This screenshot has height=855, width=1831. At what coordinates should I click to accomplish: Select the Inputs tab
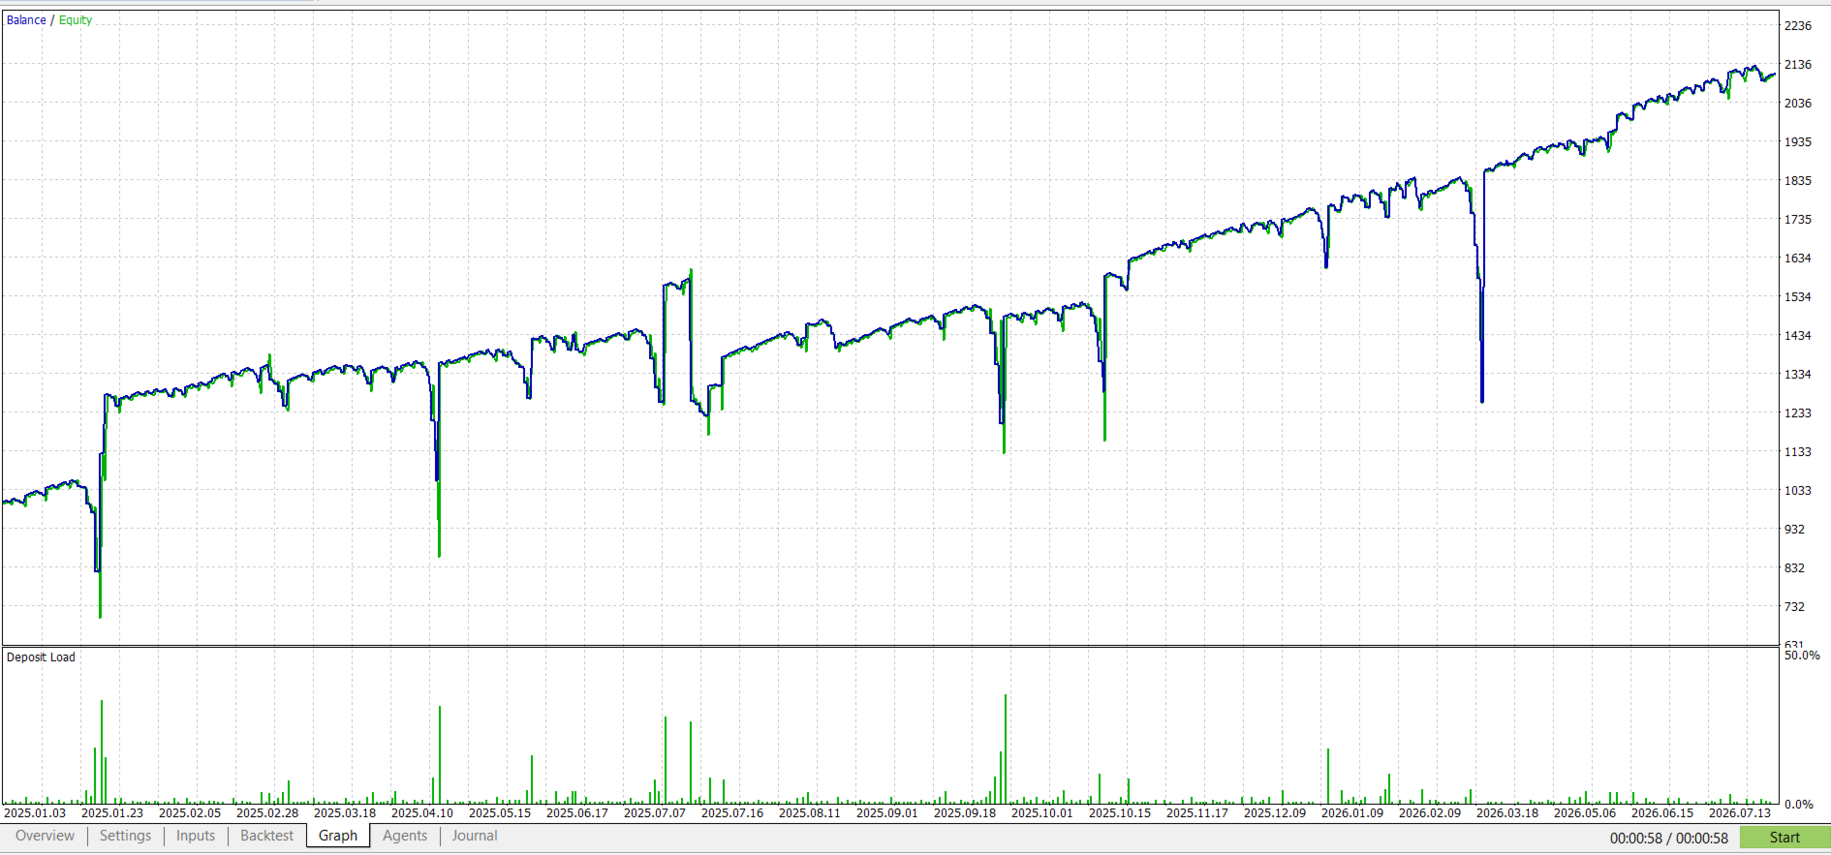point(196,836)
